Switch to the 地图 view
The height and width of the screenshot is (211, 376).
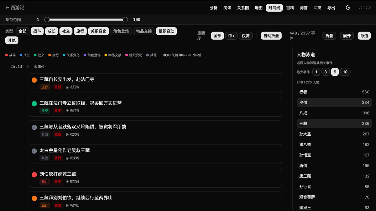click(x=258, y=8)
